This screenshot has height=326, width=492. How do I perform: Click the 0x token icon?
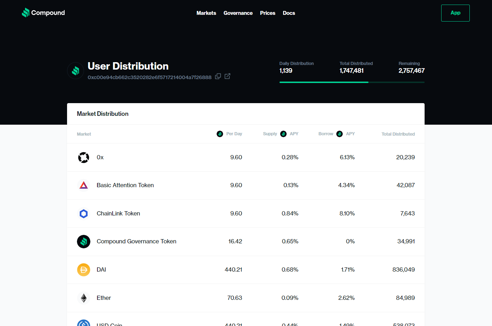pos(84,158)
